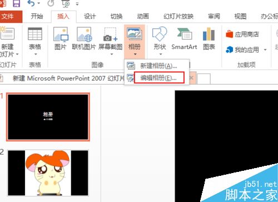Click the New Slide icon
This screenshot has height=202, width=278.
coord(7,33)
